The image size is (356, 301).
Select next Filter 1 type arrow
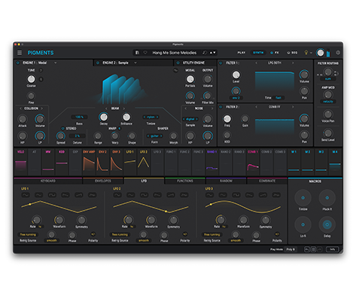[x=293, y=63]
